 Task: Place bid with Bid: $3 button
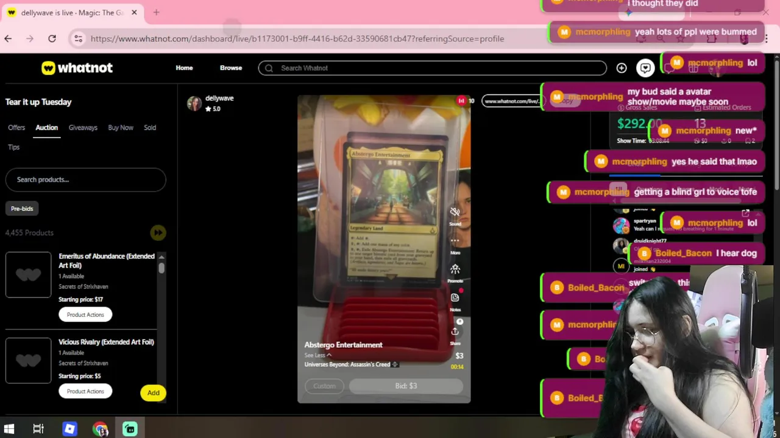(x=406, y=386)
